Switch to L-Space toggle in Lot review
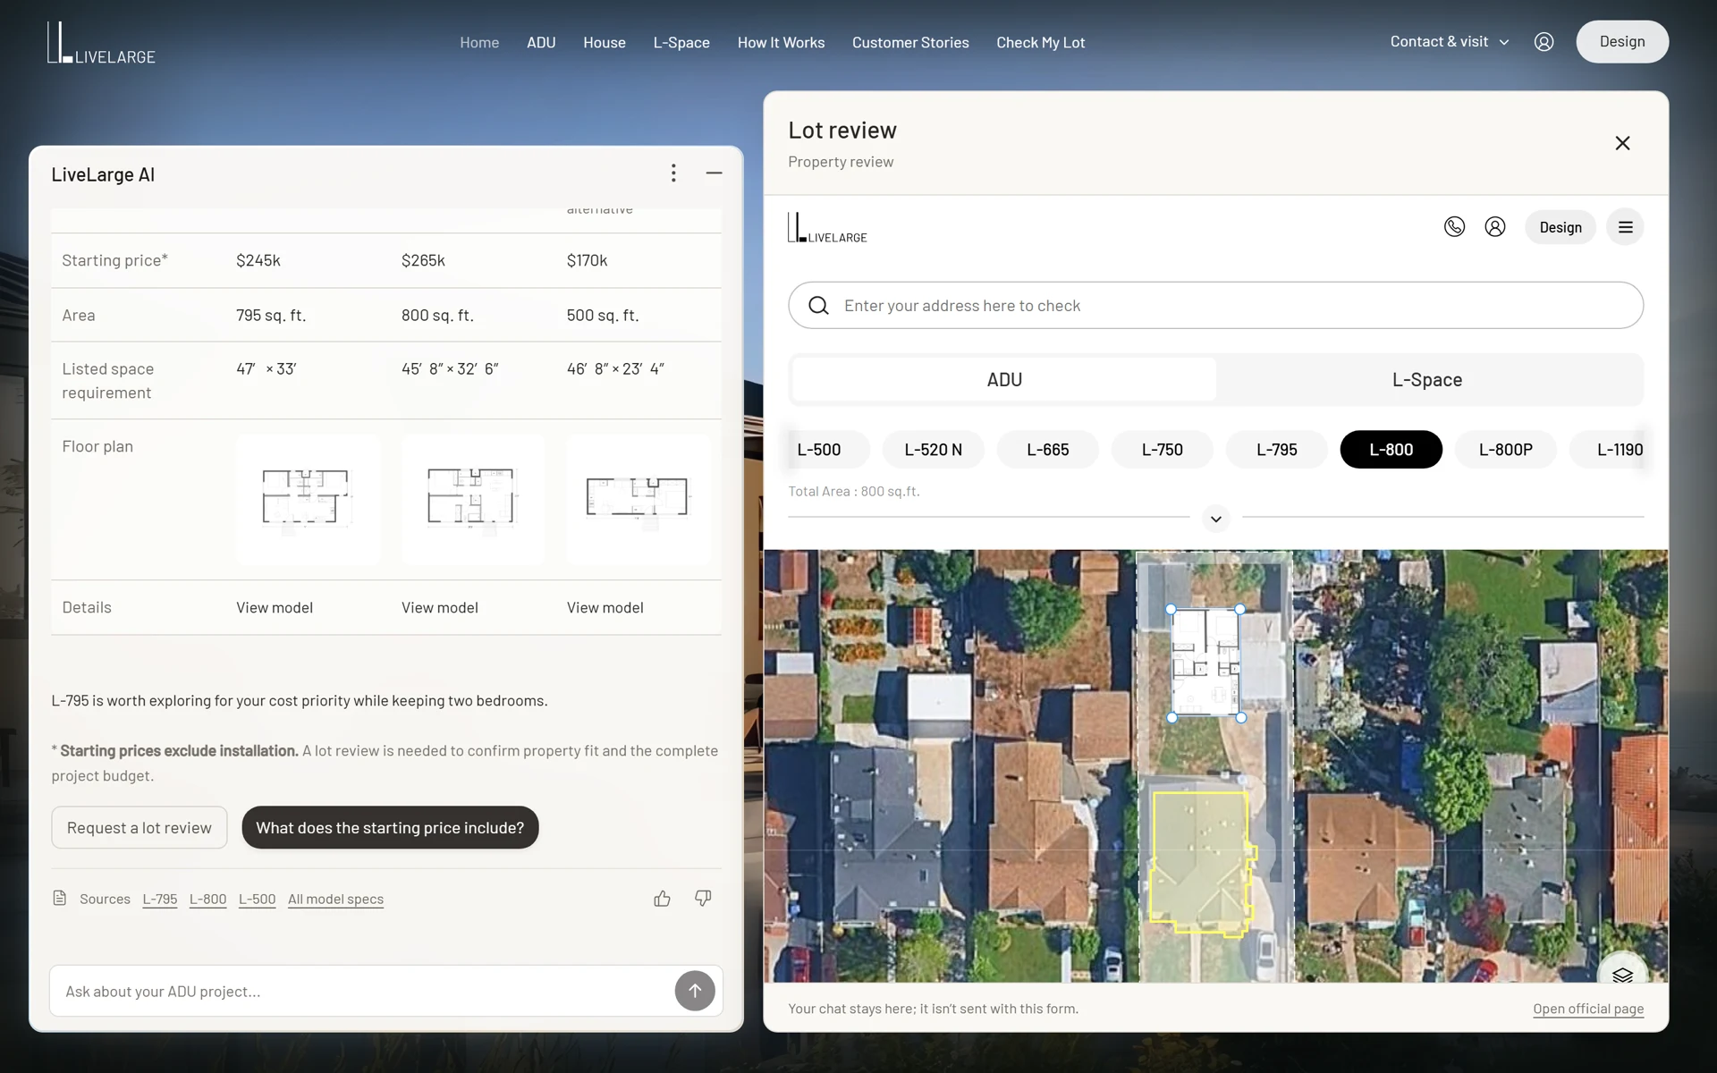Screen dimensions: 1717x1073 (1427, 379)
